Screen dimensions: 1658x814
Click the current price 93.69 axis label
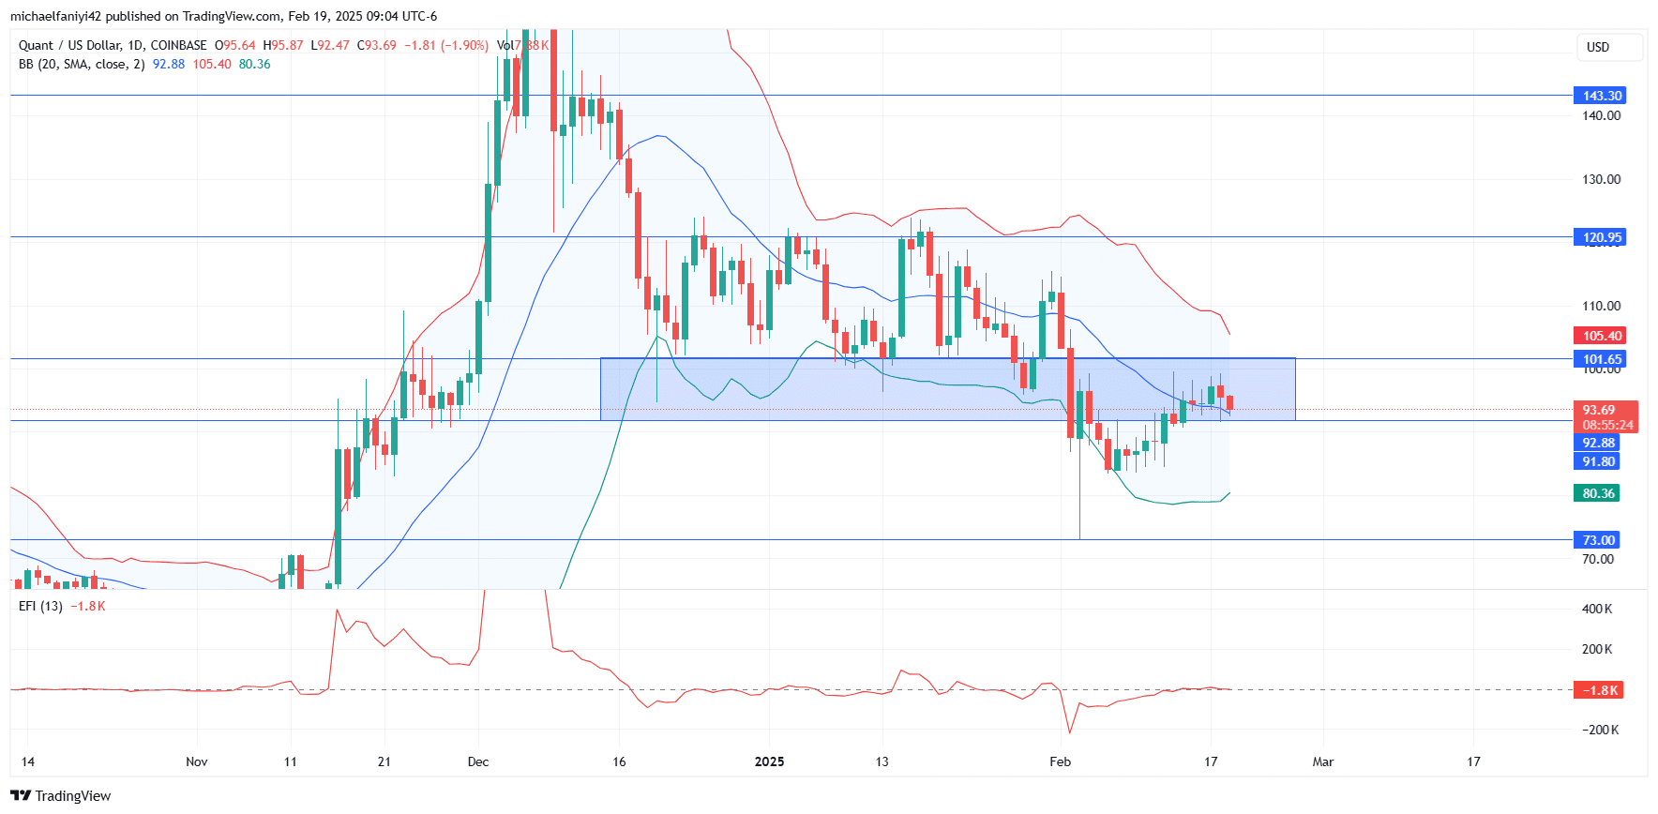tap(1600, 410)
